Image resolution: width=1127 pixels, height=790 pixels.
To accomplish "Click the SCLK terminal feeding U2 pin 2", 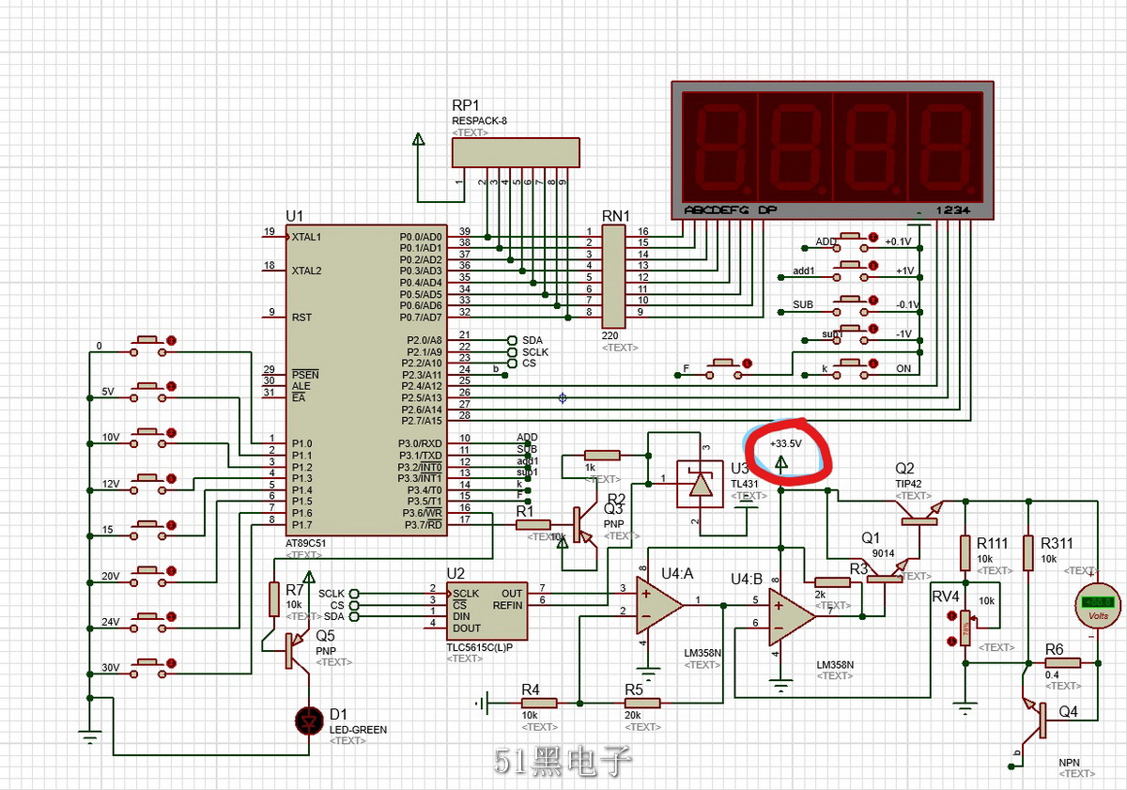I will [x=354, y=594].
